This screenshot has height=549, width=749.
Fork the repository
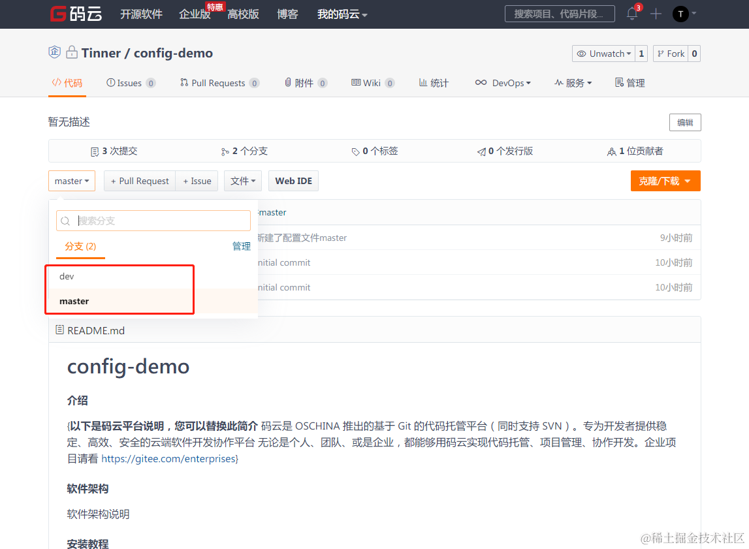point(671,54)
